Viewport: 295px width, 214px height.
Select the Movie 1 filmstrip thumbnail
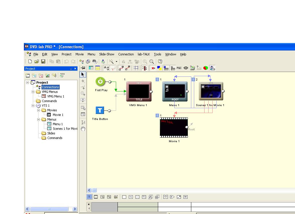174,127
